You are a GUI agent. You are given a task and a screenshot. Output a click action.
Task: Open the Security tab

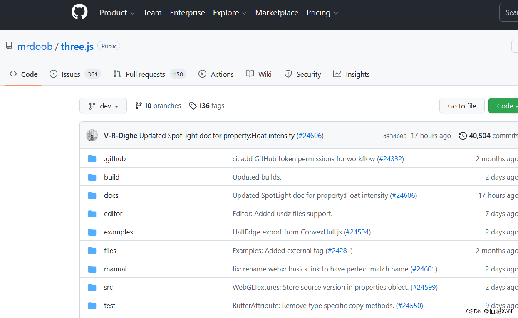pos(302,74)
